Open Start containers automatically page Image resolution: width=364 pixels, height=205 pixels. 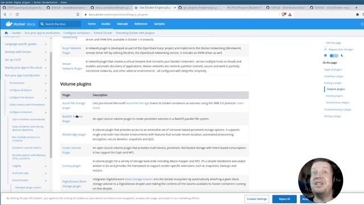click(x=28, y=120)
